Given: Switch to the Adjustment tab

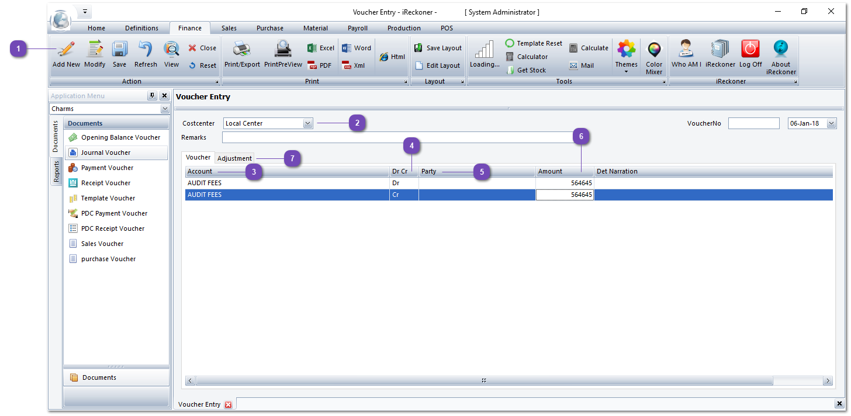Looking at the screenshot, I should point(234,158).
